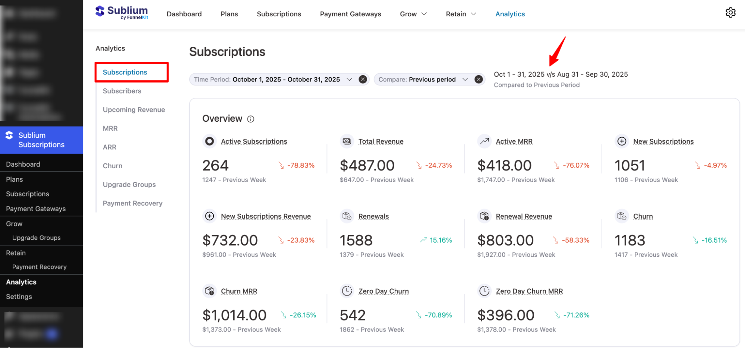The height and width of the screenshot is (348, 745).
Task: Click the Renewals package icon
Action: pos(347,216)
